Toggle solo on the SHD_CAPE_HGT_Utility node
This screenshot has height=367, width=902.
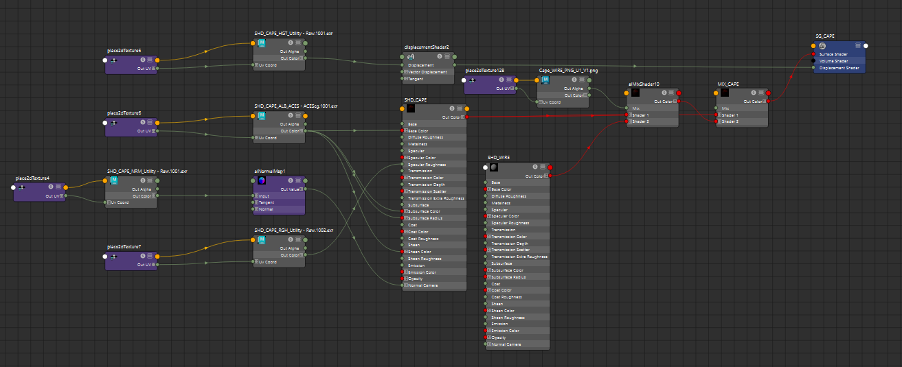289,43
